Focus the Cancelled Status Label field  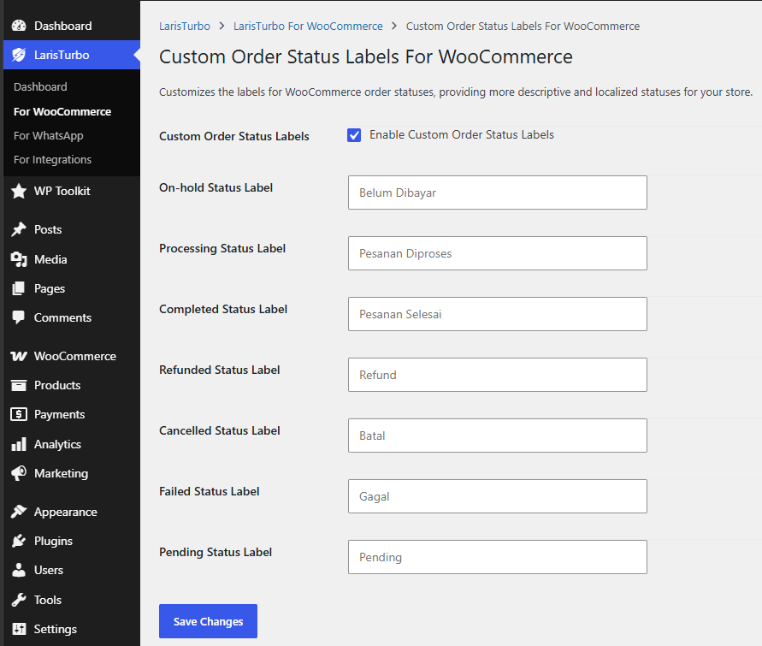point(498,436)
